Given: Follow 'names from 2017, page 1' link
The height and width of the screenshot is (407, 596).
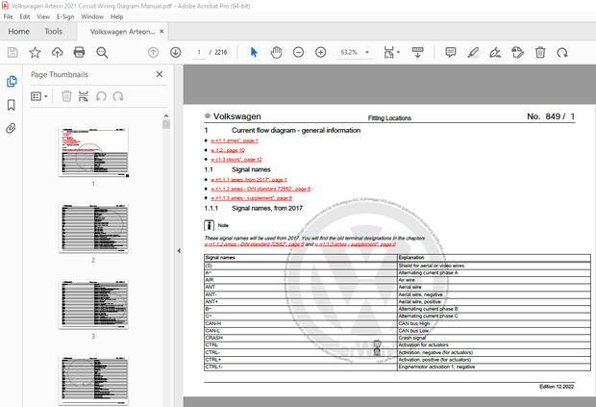Looking at the screenshot, I should click(249, 180).
